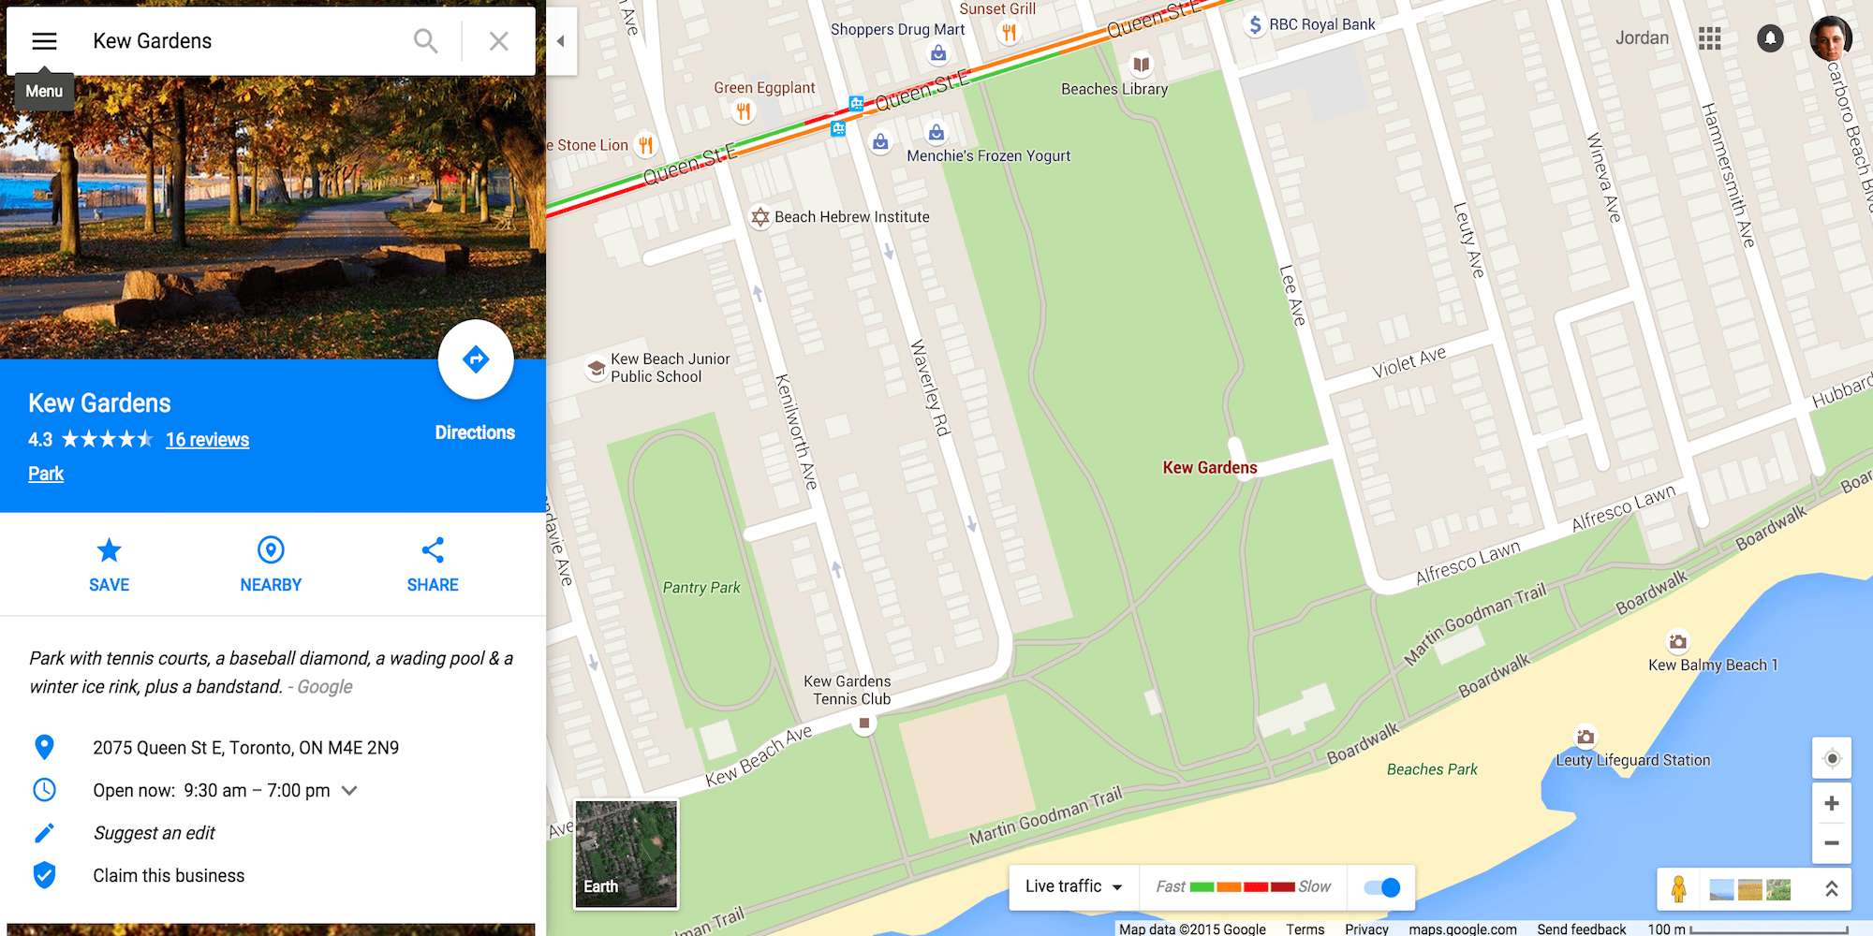Click Beach Hebrew Institute marker
The height and width of the screenshot is (936, 1873).
pos(760,217)
